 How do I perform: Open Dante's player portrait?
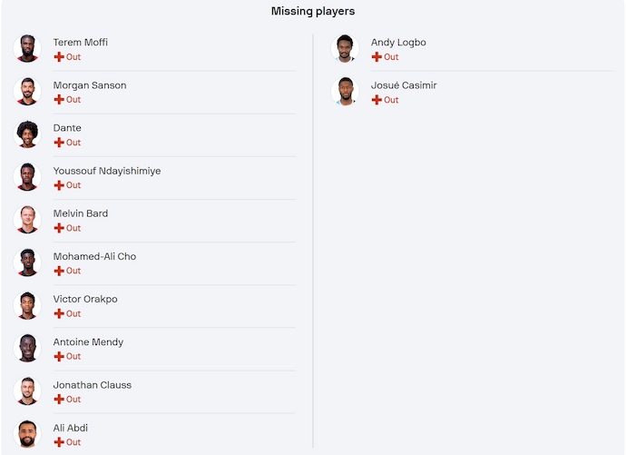28,134
